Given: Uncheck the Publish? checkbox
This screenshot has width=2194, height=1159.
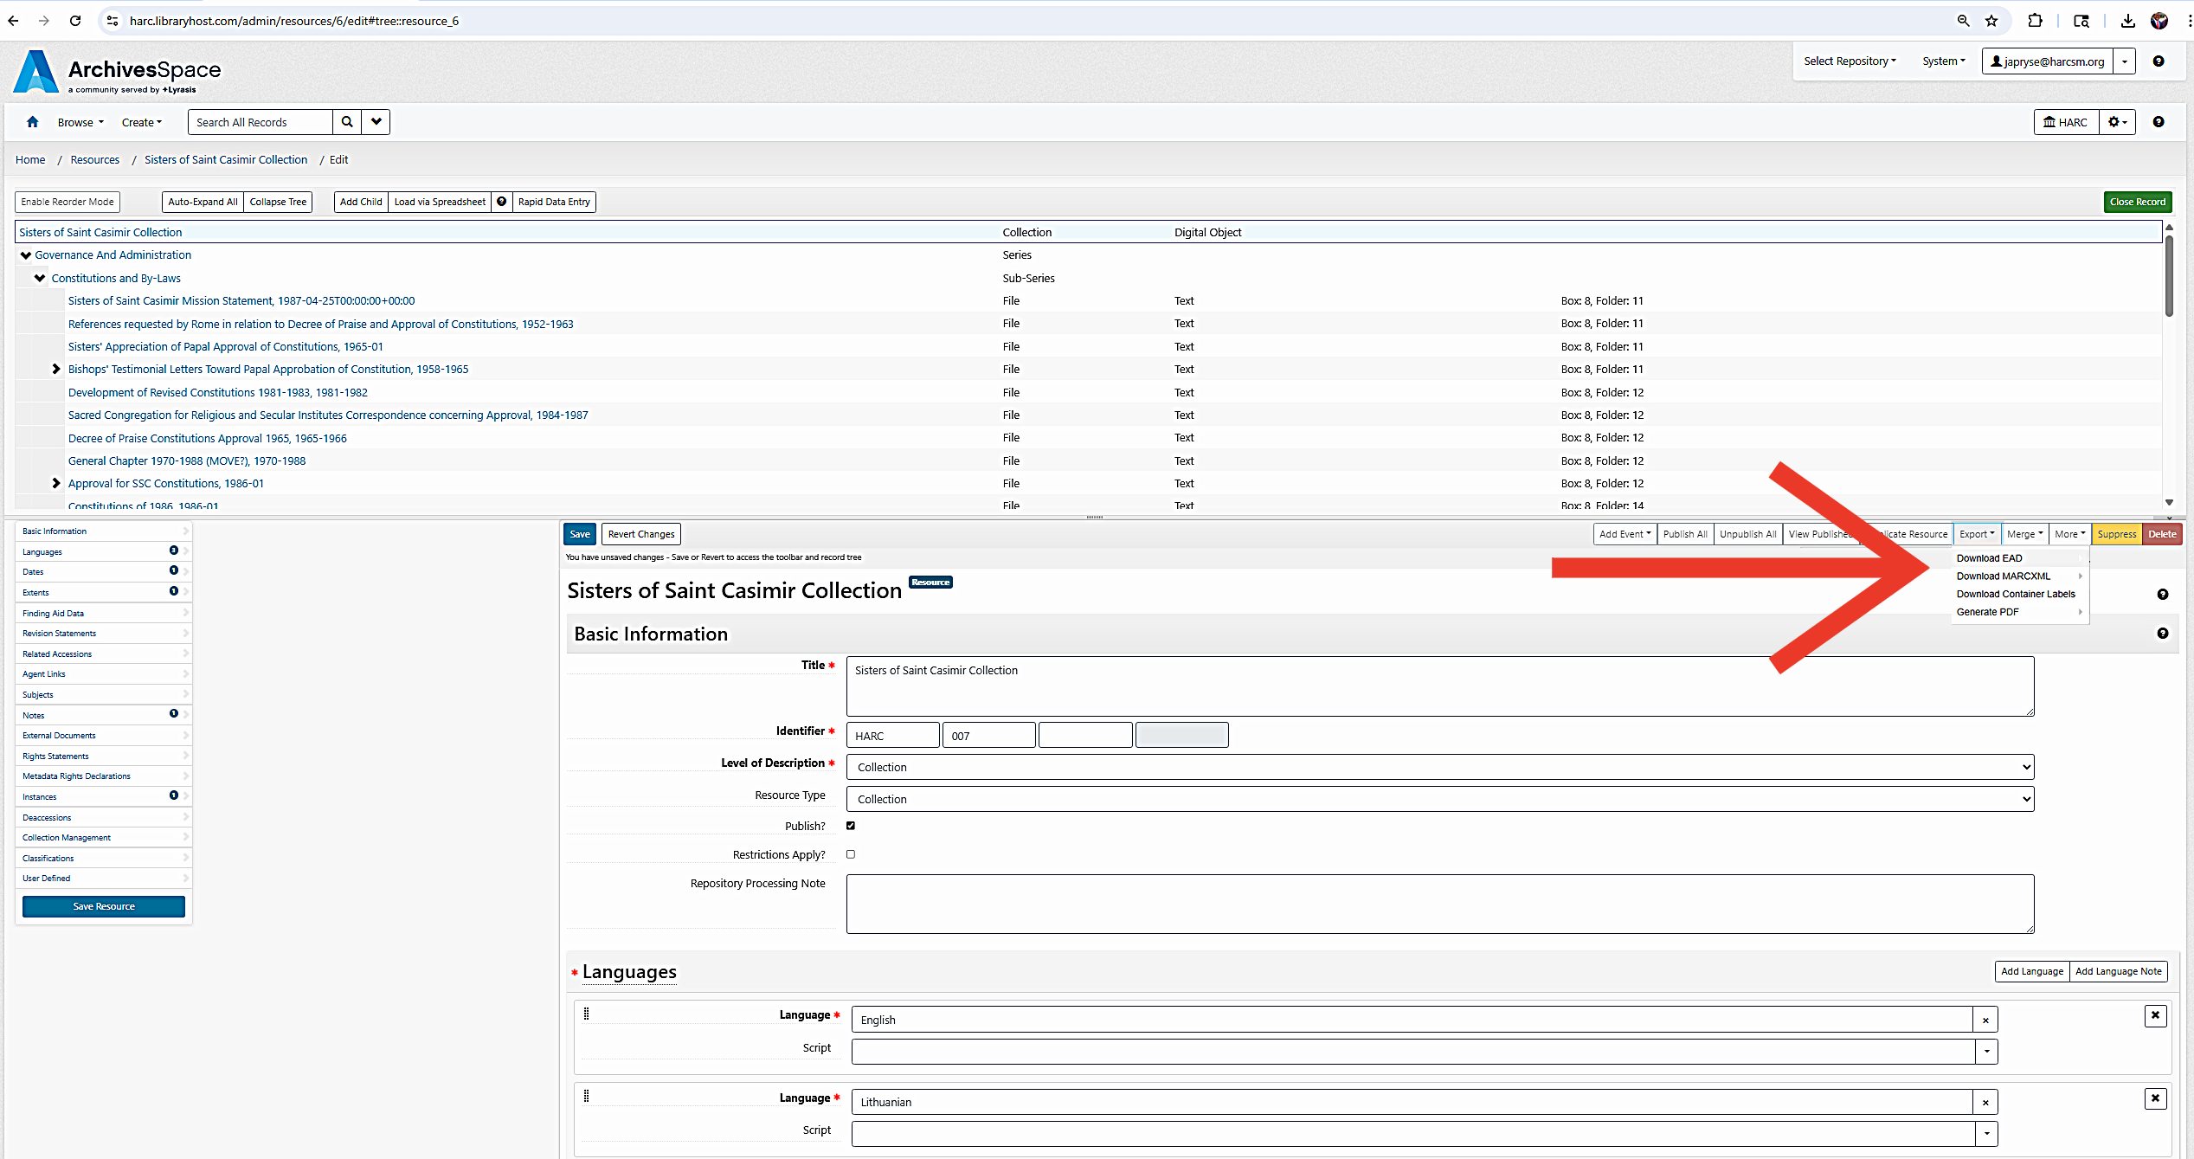Looking at the screenshot, I should pos(851,826).
